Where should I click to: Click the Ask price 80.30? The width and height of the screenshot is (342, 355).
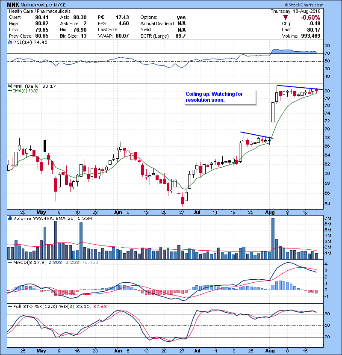click(x=80, y=18)
